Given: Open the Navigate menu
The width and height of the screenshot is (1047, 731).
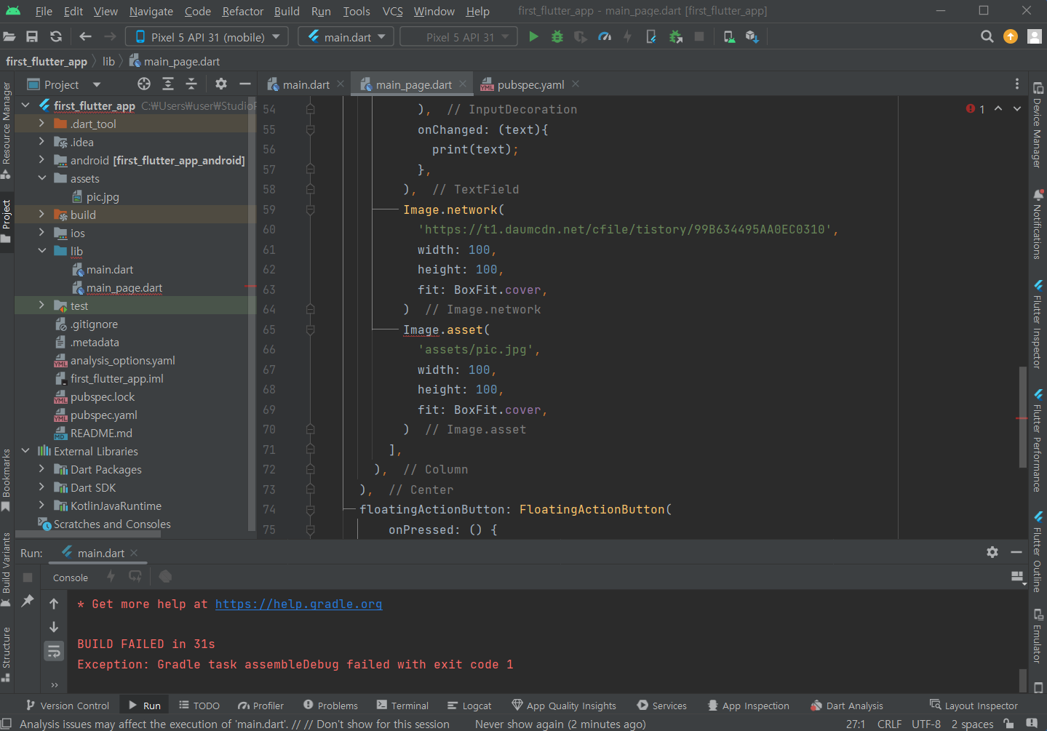Looking at the screenshot, I should (x=151, y=11).
